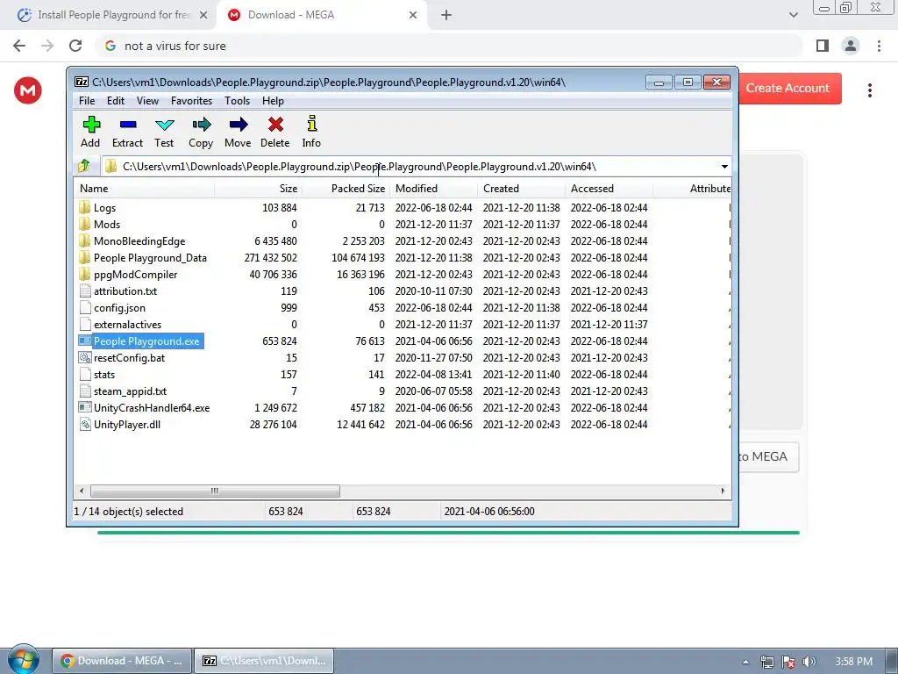This screenshot has height=674, width=898.
Task: Click the 7-Zip taskbar button
Action: 264,661
